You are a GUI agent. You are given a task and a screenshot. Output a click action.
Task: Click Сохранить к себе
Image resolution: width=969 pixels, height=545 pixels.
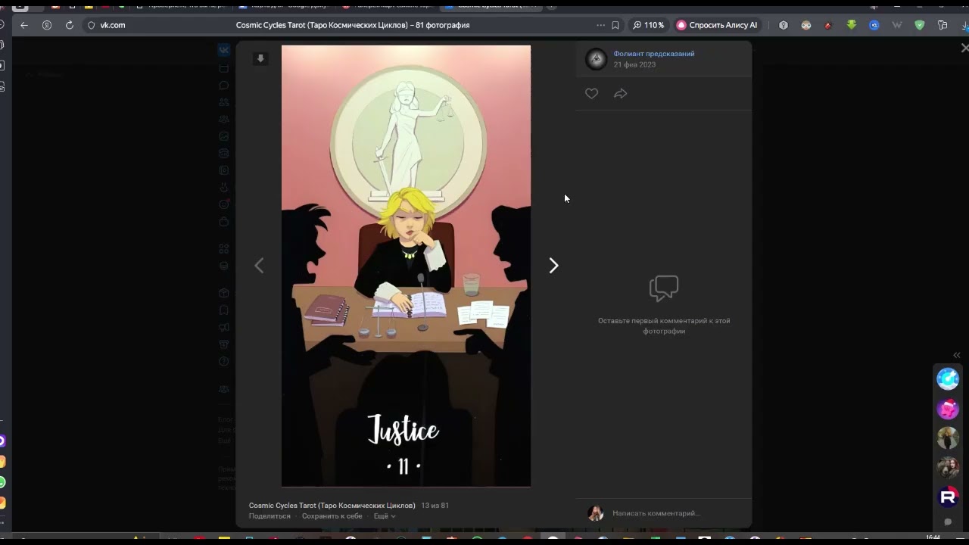pyautogui.click(x=332, y=516)
